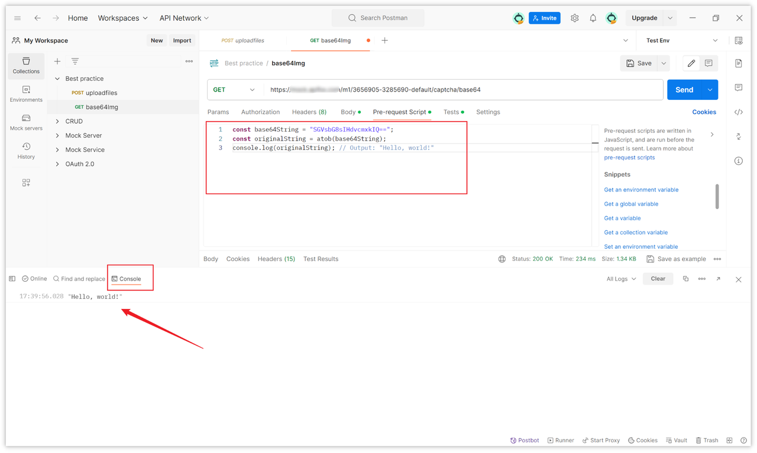Click the filter collections icon
Image resolution: width=757 pixels, height=453 pixels.
pos(75,61)
